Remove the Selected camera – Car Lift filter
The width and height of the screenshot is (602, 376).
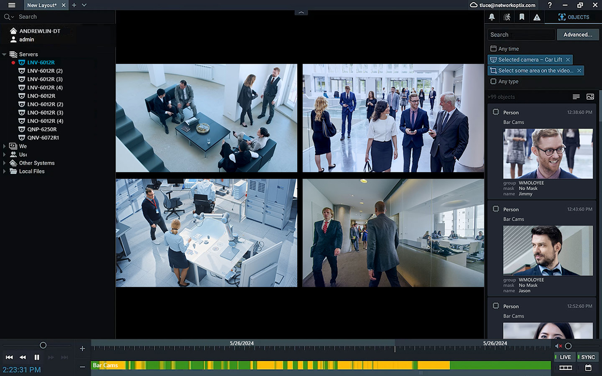tap(568, 60)
